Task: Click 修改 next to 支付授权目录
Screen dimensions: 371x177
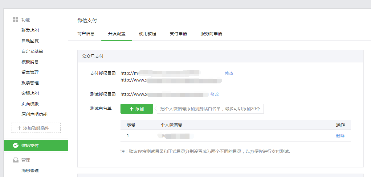Action: [229, 73]
